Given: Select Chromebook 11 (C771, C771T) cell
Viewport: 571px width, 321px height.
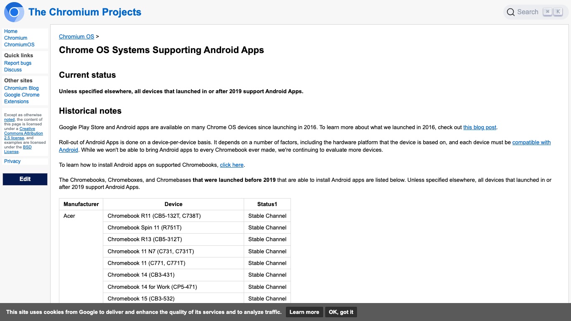Looking at the screenshot, I should point(173,263).
